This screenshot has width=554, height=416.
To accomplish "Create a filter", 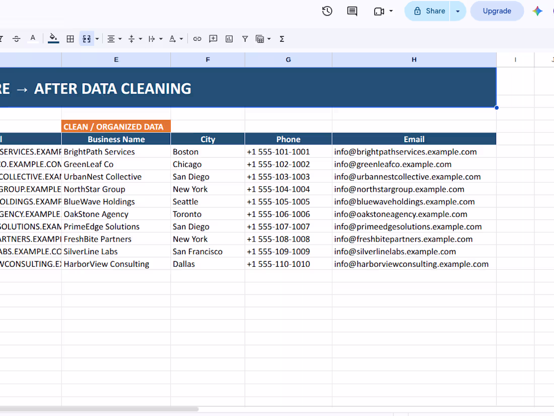I will pyautogui.click(x=245, y=39).
